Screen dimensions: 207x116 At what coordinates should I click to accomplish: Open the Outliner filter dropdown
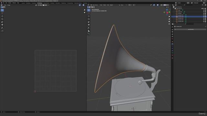tap(203, 5)
